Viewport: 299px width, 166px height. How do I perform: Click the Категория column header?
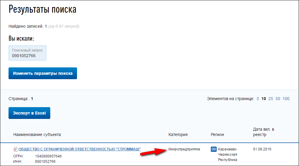point(178,135)
